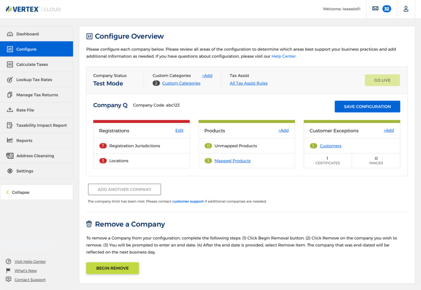Open the user profile icon
Viewport: 421px width, 290px height.
406,9
